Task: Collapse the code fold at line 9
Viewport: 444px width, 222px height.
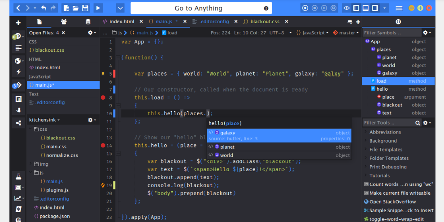Action: click(x=118, y=106)
